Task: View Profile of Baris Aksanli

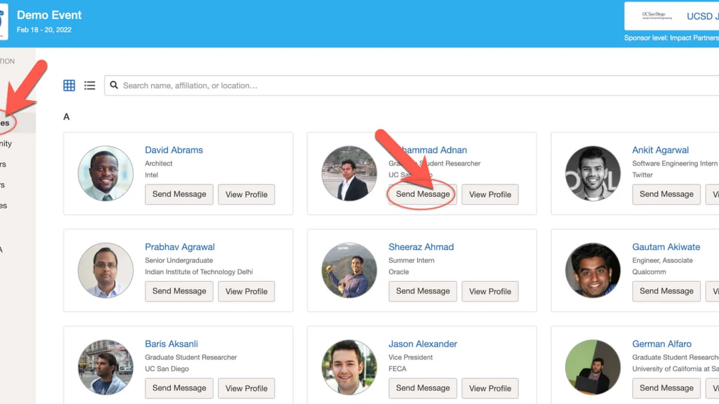Action: [246, 388]
